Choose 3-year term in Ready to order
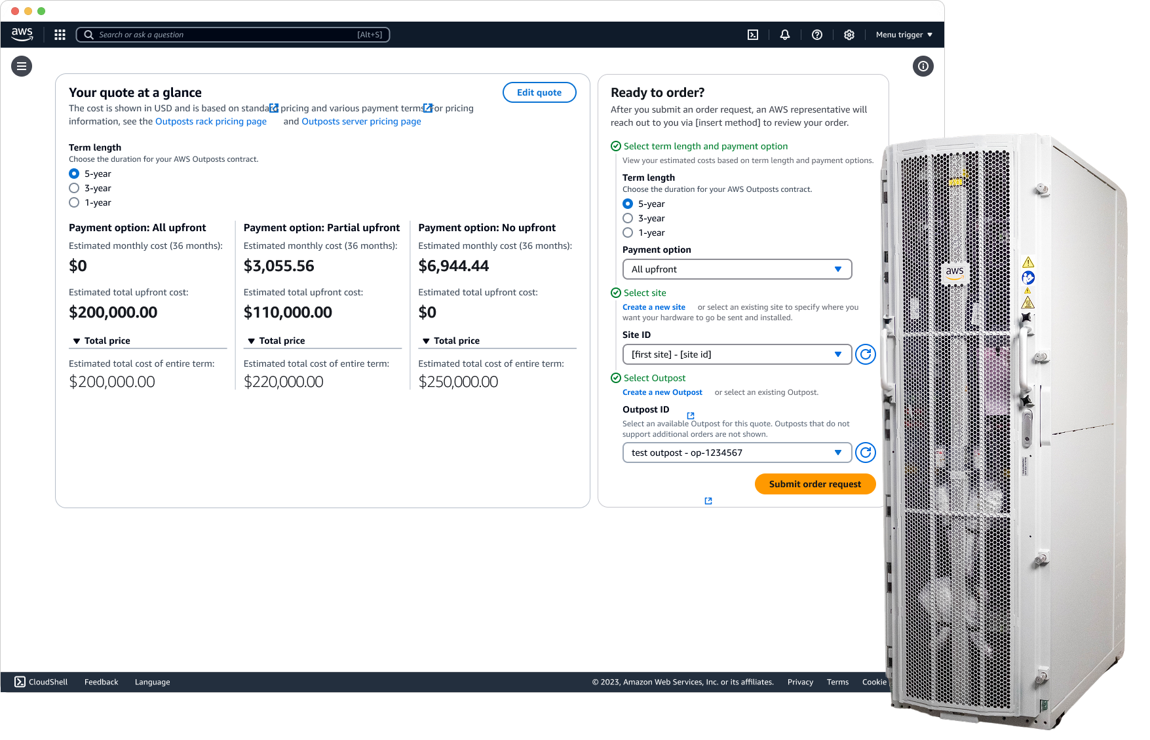The width and height of the screenshot is (1150, 740). tap(628, 218)
